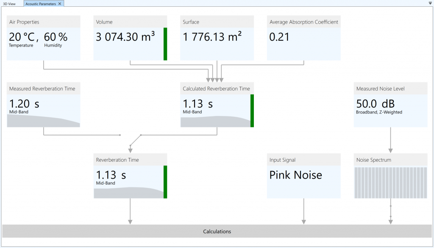Open the document tab list dropdown arrow

[430, 3]
